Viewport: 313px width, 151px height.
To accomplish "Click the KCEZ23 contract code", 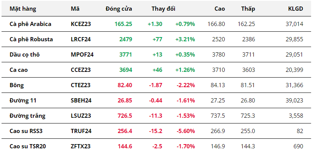I will click(x=81, y=24).
